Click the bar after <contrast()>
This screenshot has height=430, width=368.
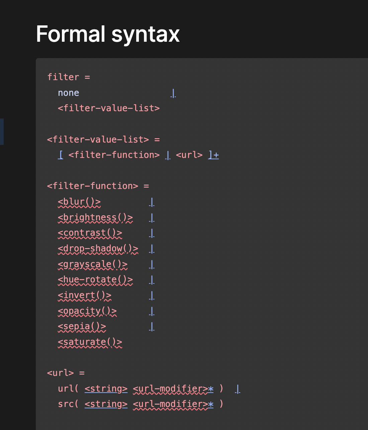152,233
